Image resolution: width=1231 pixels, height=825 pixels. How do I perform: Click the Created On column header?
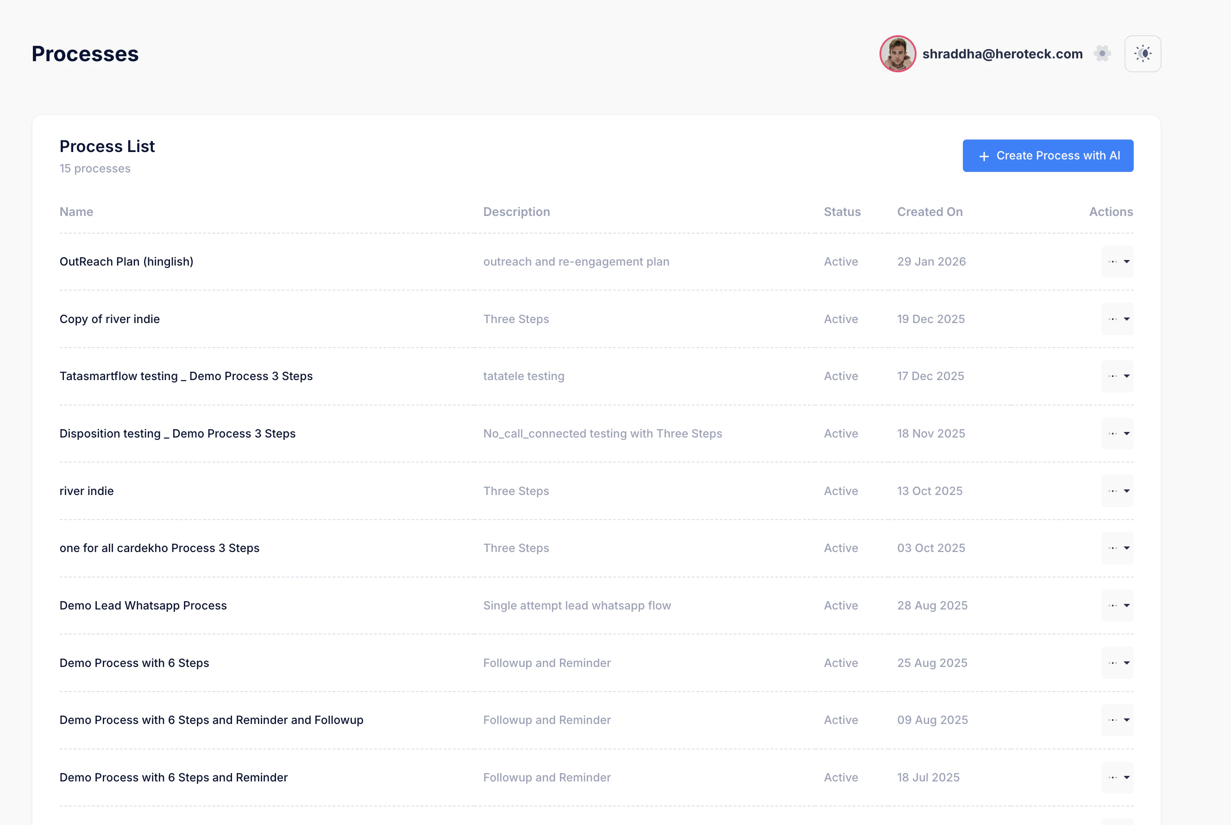930,212
